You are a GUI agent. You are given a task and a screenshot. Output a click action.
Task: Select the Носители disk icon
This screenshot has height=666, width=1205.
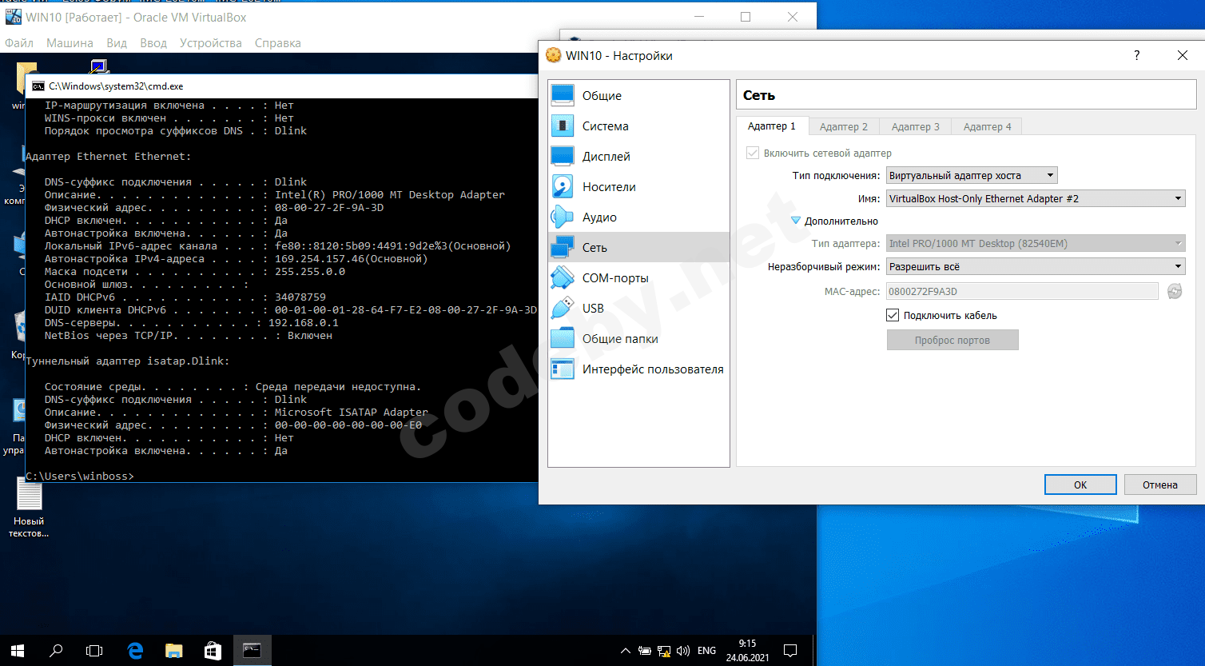coord(563,186)
